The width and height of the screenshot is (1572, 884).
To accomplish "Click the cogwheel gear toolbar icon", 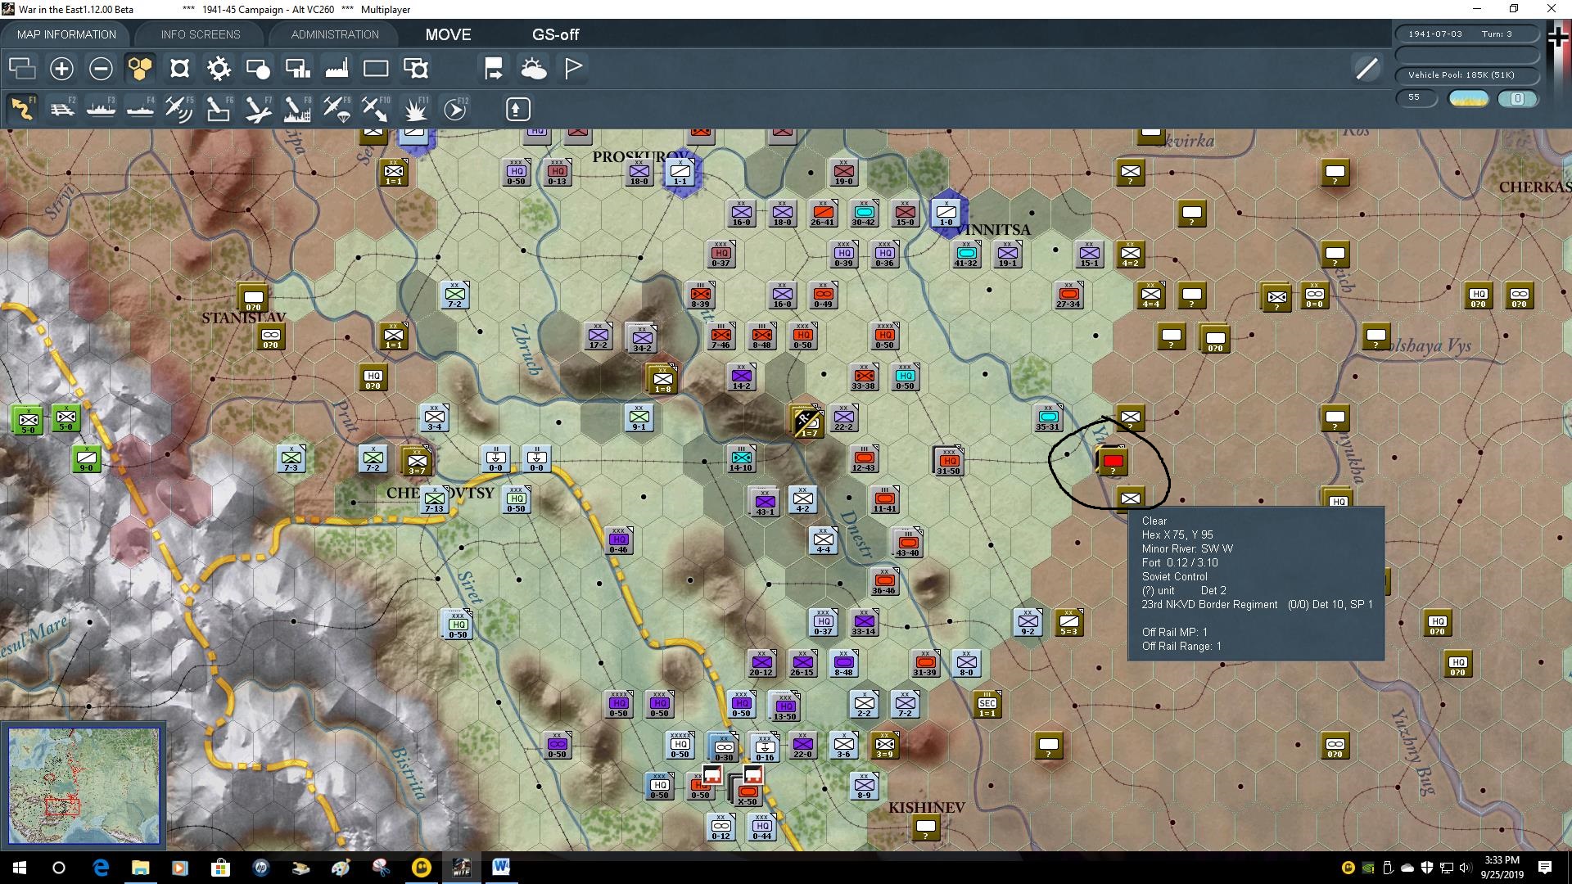I will tap(219, 68).
